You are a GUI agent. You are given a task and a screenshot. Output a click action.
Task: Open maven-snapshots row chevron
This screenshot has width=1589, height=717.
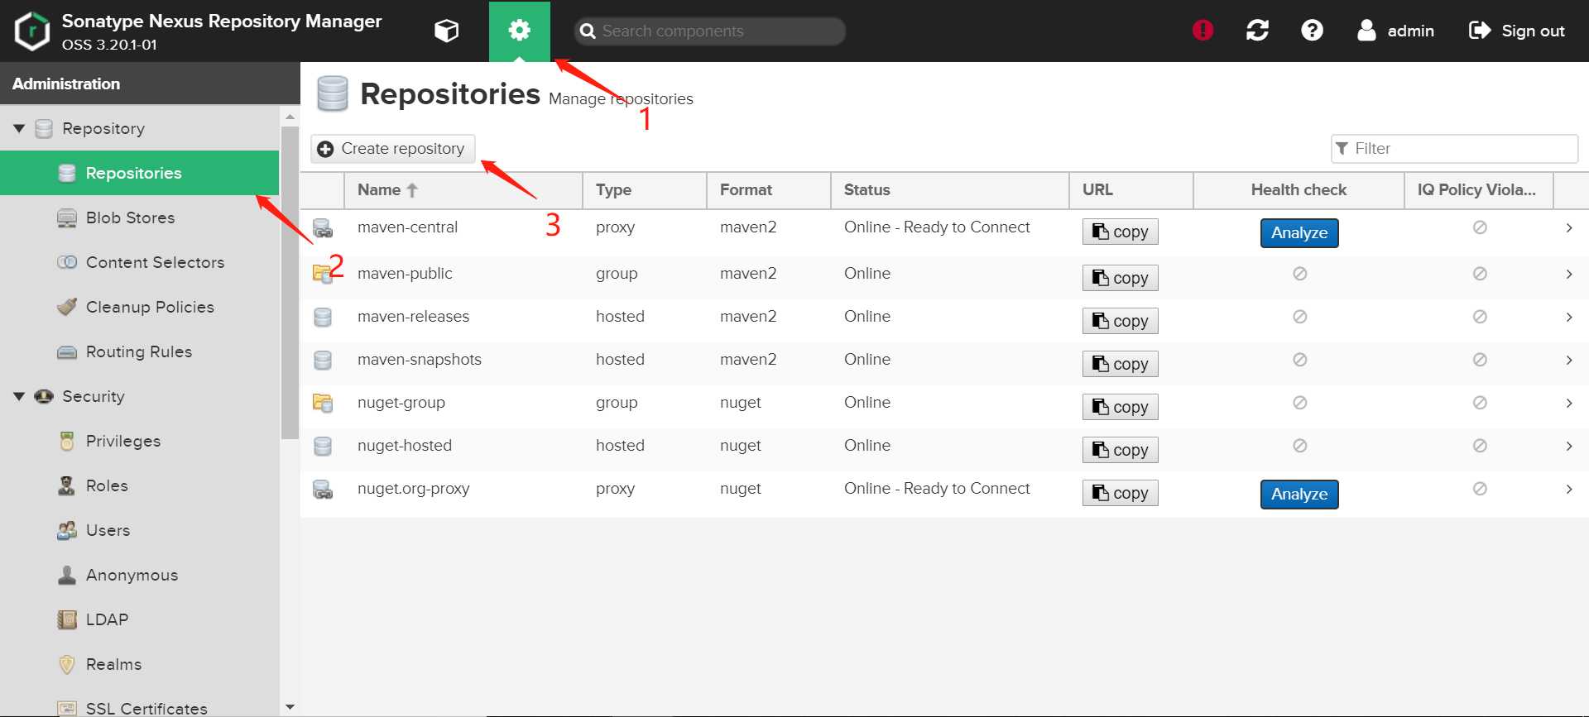point(1569,360)
